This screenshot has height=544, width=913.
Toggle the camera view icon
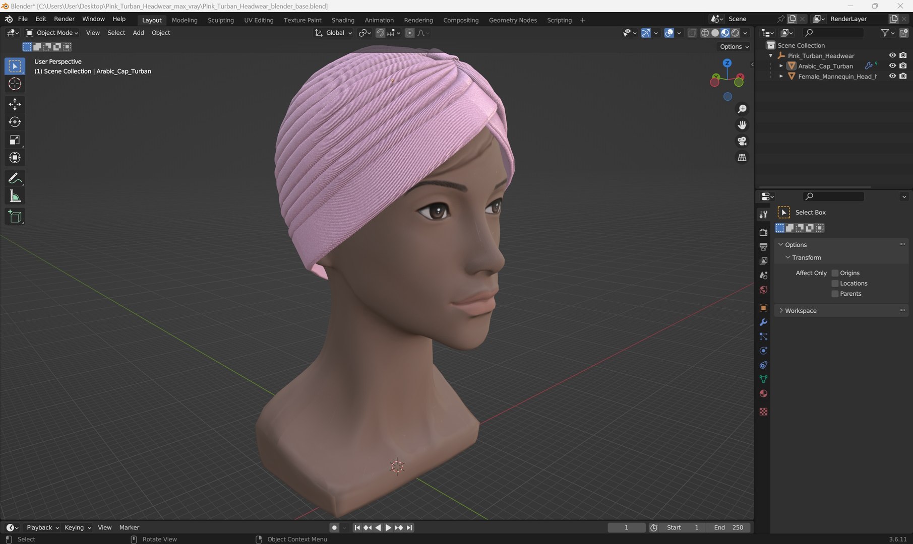point(742,141)
